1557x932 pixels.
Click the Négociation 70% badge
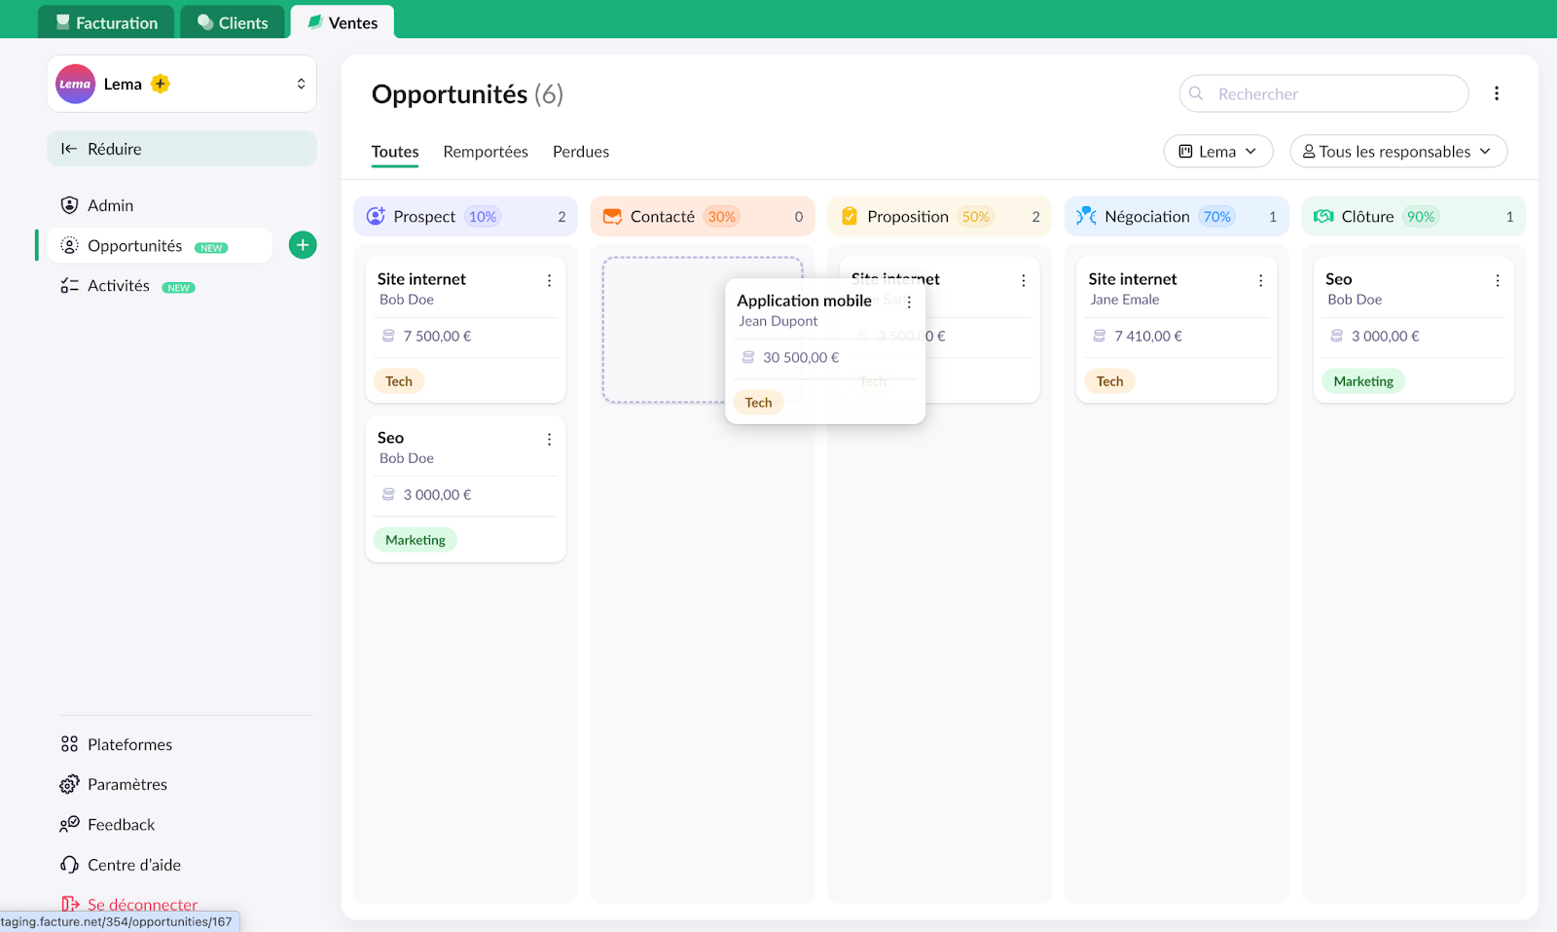click(1217, 217)
